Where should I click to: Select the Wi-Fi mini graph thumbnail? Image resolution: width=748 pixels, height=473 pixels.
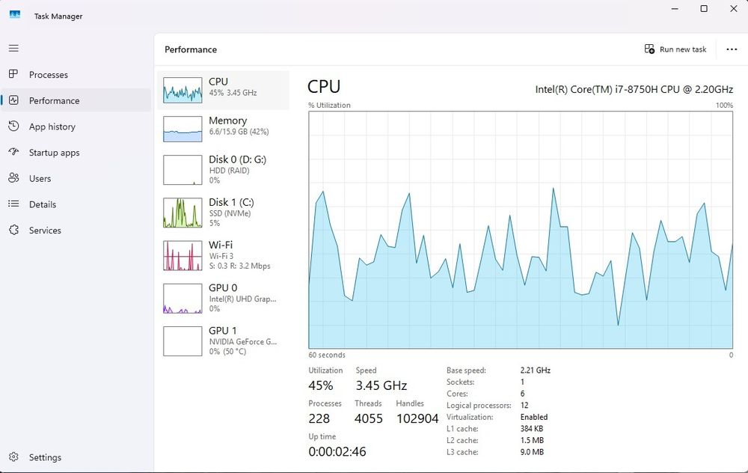click(x=183, y=255)
